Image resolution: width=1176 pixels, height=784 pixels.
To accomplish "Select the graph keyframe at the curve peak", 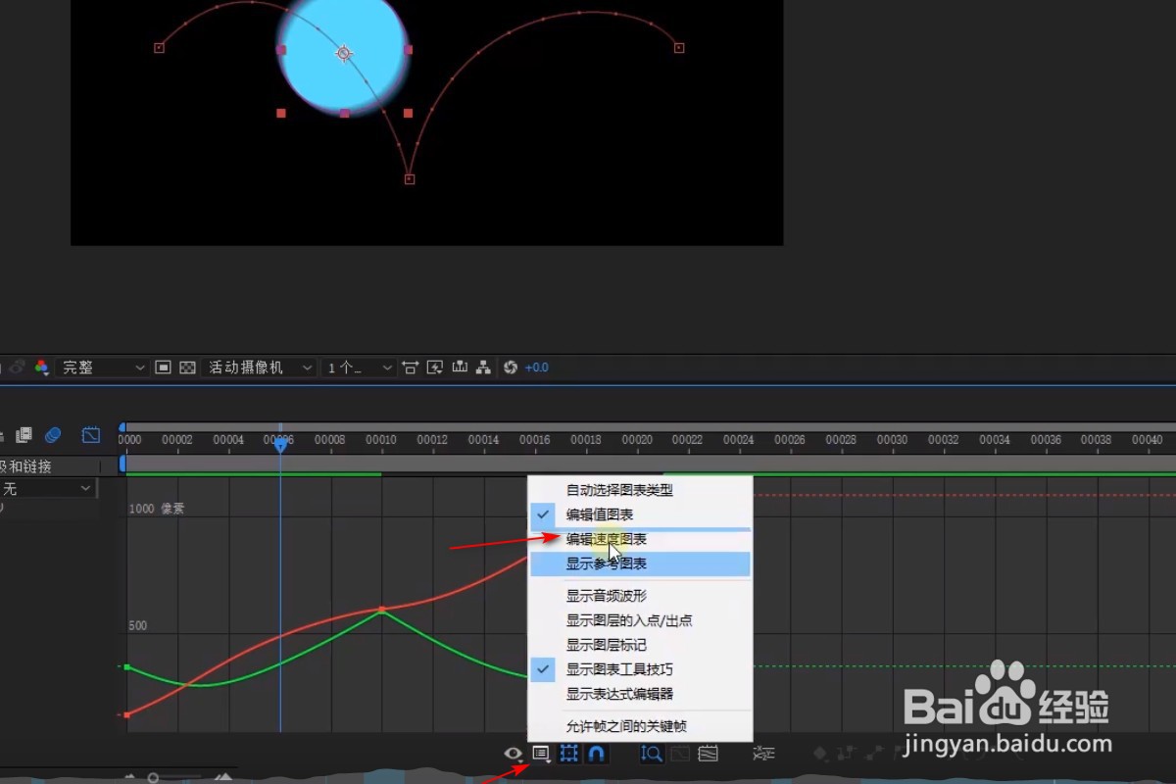I will pos(382,610).
